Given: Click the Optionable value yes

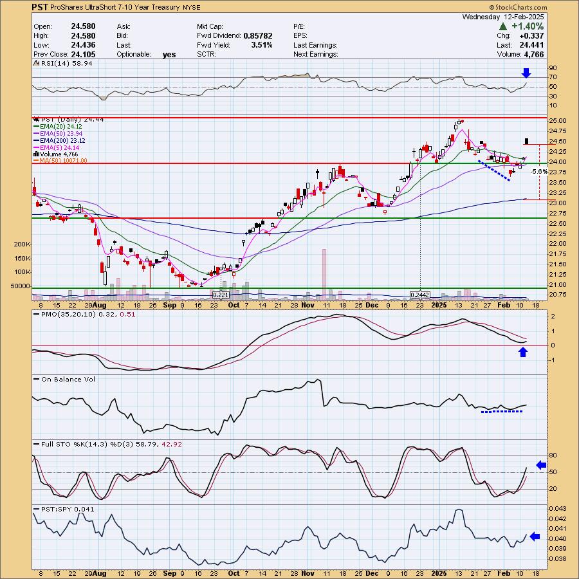Looking at the screenshot, I should tap(169, 55).
